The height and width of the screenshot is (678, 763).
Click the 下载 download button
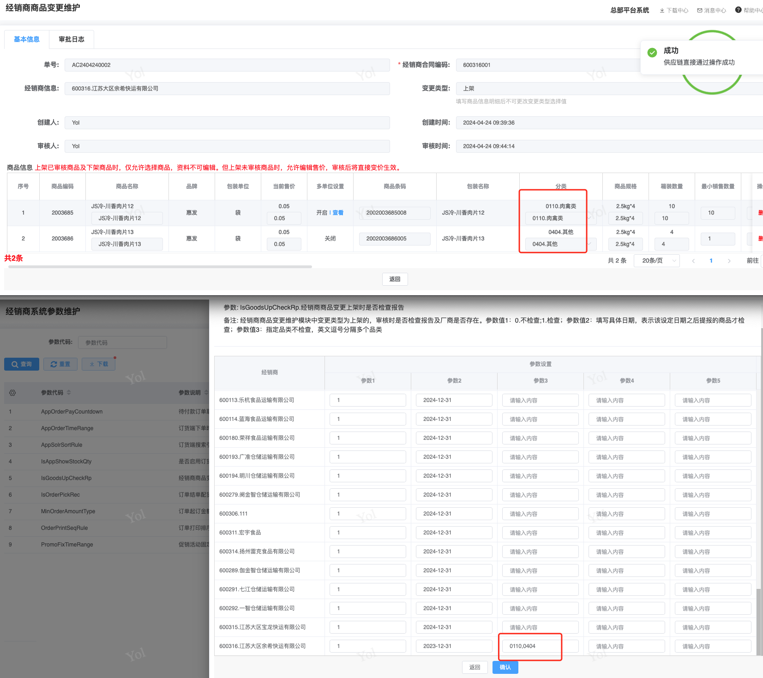tap(99, 364)
